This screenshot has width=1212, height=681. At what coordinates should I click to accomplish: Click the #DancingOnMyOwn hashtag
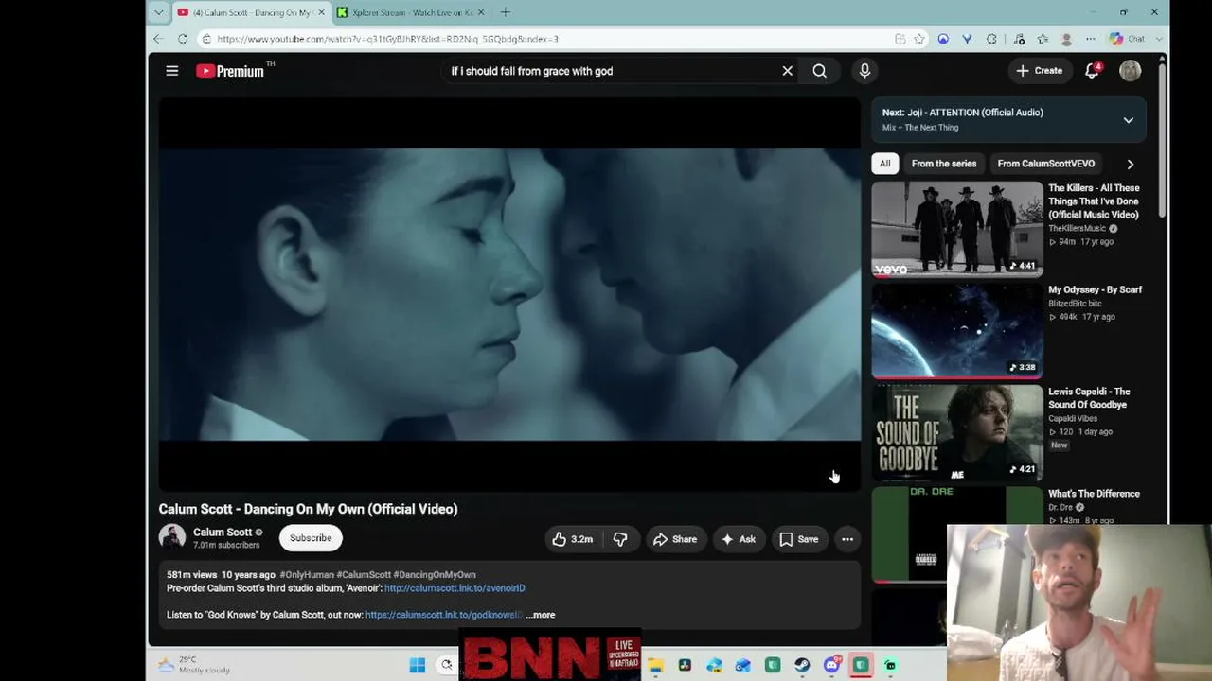click(x=435, y=575)
